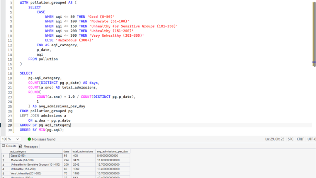Click the Ln: 29, Ch: 25 status indicator
This screenshot has height=178, width=316.
click(275, 139)
